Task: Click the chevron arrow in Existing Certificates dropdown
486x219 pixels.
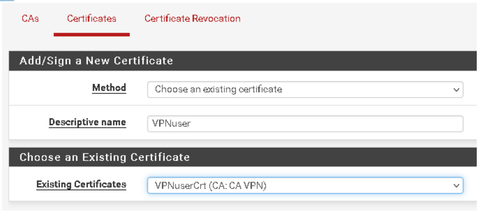Action: (x=456, y=186)
